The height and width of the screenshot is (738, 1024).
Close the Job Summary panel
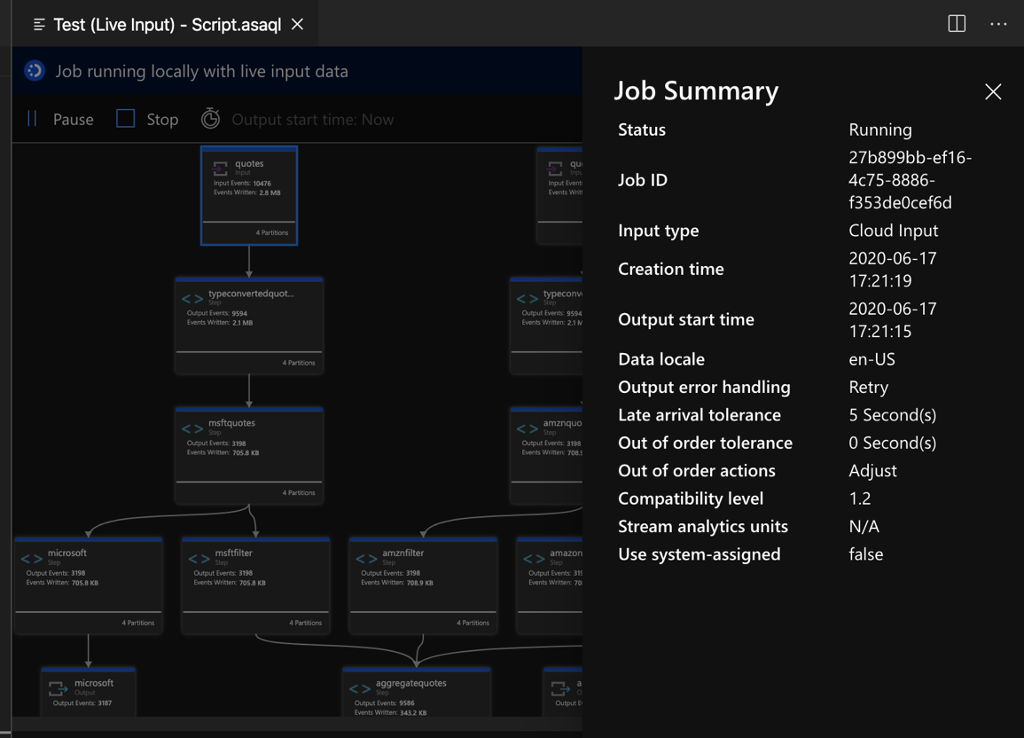click(x=993, y=91)
